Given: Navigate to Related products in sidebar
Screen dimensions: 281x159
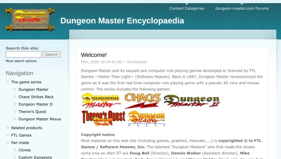Looking at the screenshot, I should [27, 128].
